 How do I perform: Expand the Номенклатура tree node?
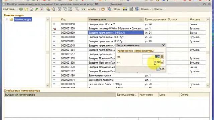coord(7,19)
